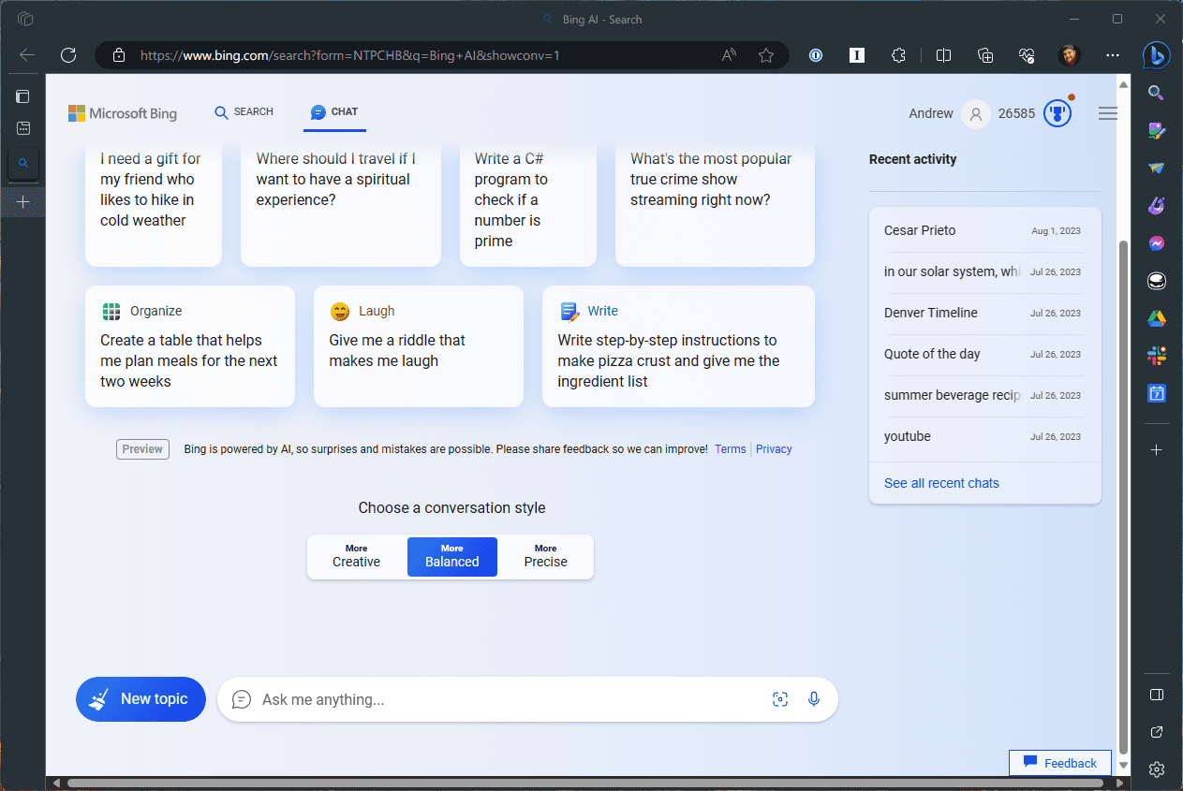Open Google Drive in the sidebar
1183x791 pixels.
(x=1156, y=318)
